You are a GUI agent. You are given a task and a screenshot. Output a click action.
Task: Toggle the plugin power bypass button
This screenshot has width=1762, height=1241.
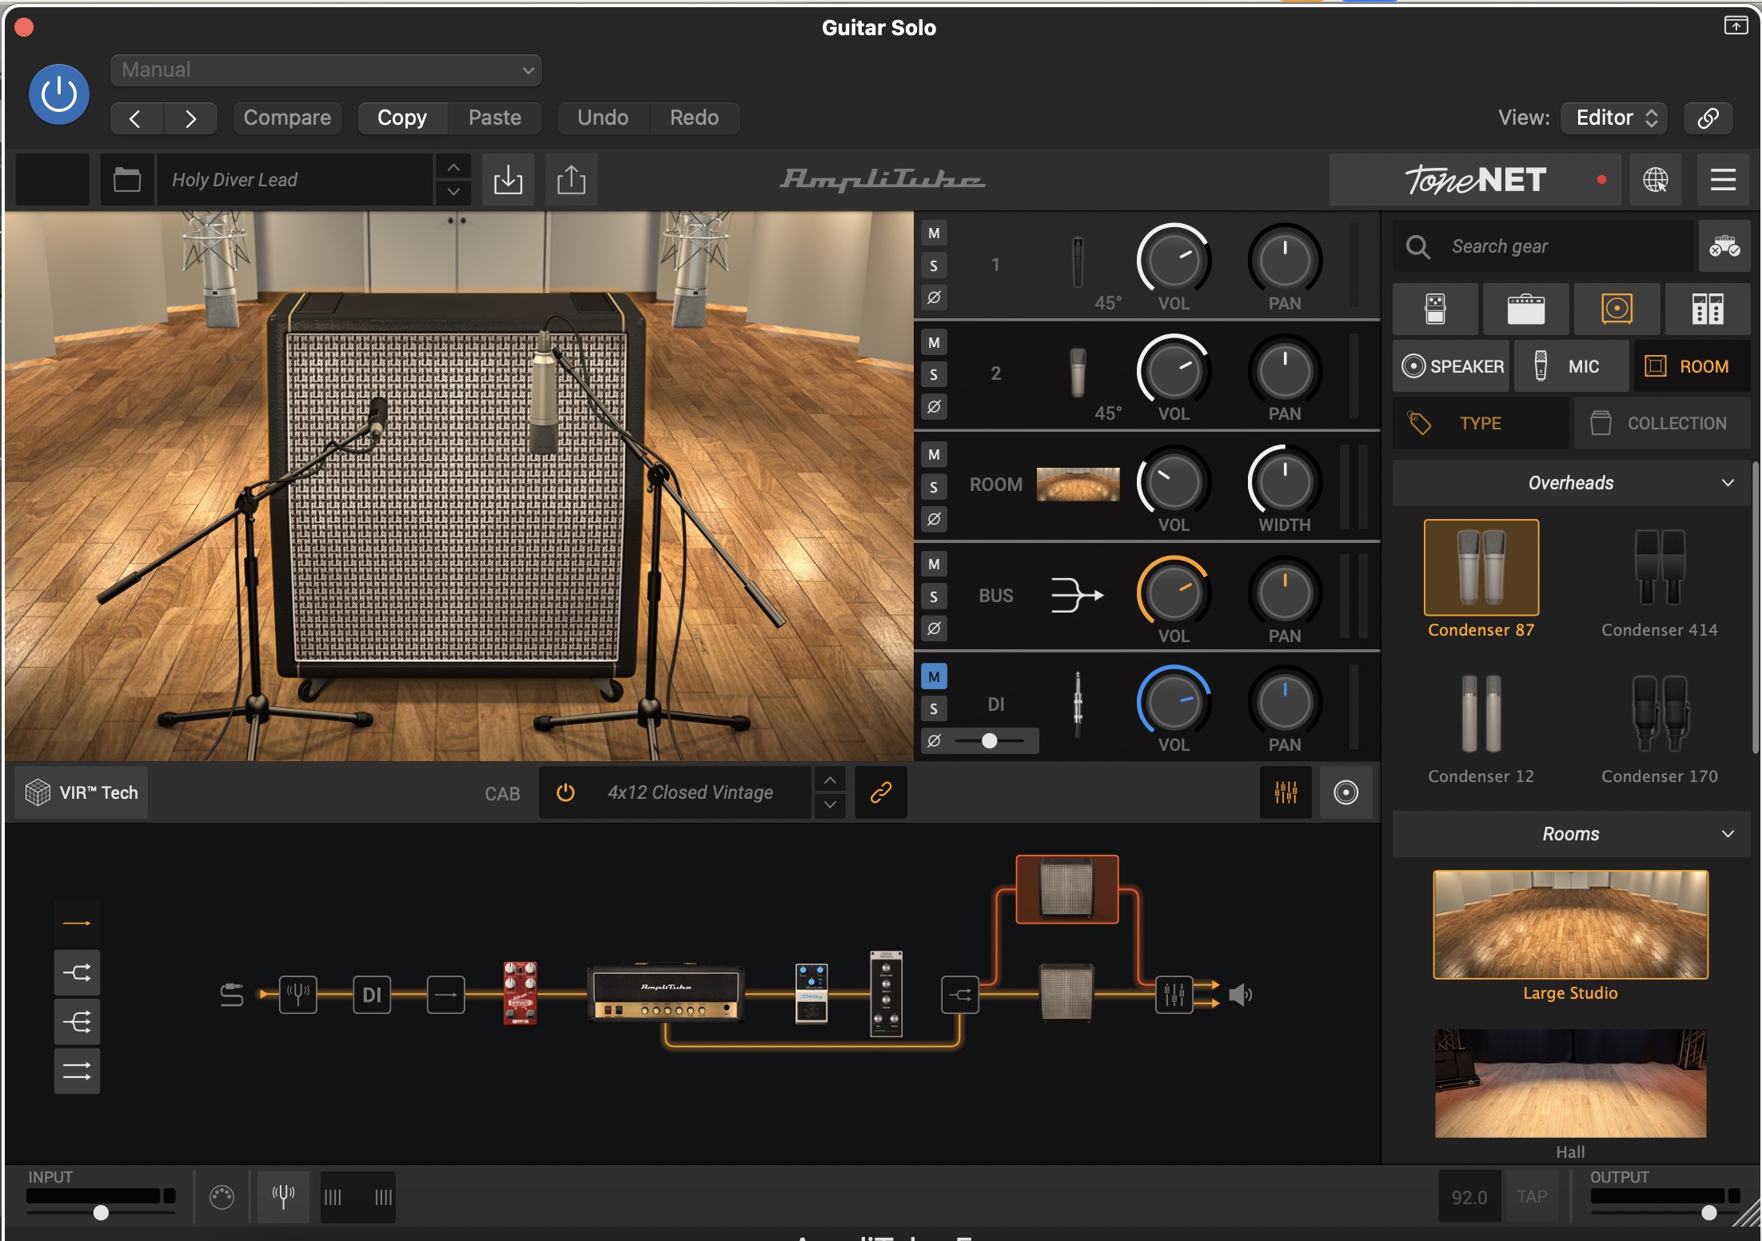click(58, 94)
